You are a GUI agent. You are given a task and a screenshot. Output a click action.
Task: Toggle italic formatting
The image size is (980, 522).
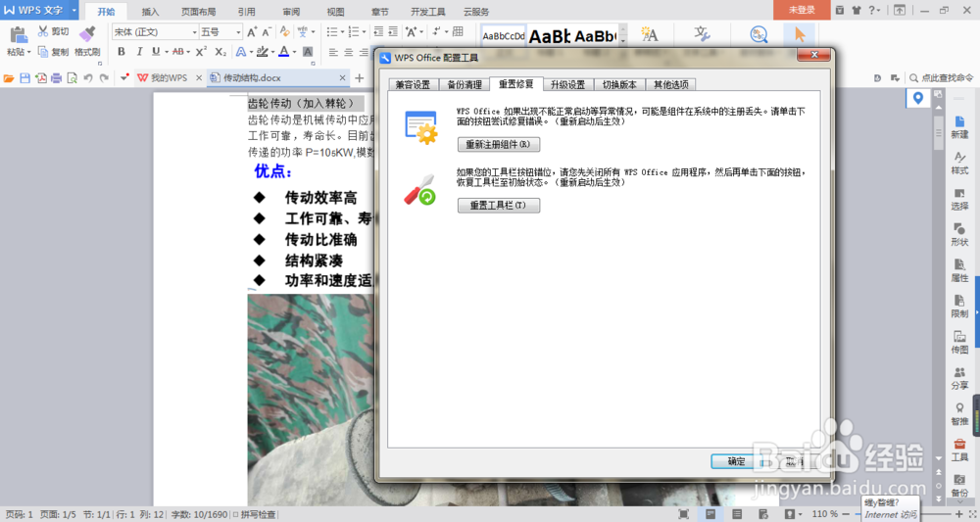pos(139,52)
